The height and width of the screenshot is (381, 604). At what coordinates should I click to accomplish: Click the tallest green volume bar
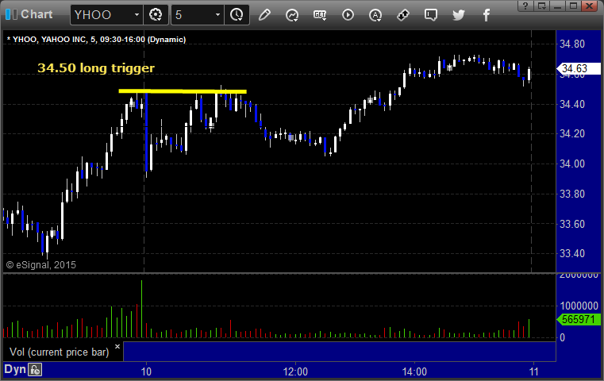141,309
